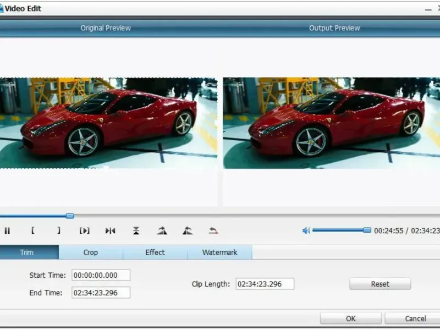Image resolution: width=440 pixels, height=330 pixels.
Task: Confirm edits with the OK button
Action: 350,318
